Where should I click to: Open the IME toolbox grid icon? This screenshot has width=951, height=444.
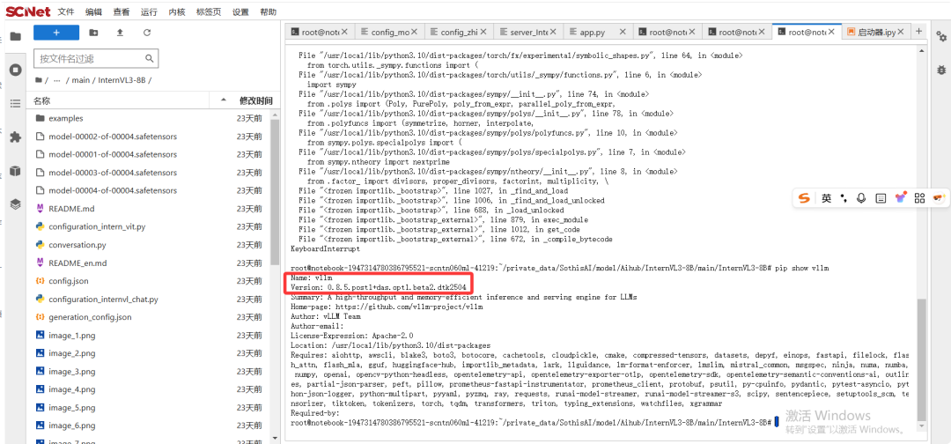[x=919, y=197]
